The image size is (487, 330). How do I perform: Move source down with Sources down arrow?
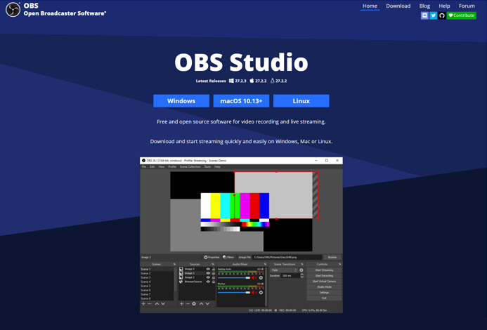pyautogui.click(x=207, y=303)
